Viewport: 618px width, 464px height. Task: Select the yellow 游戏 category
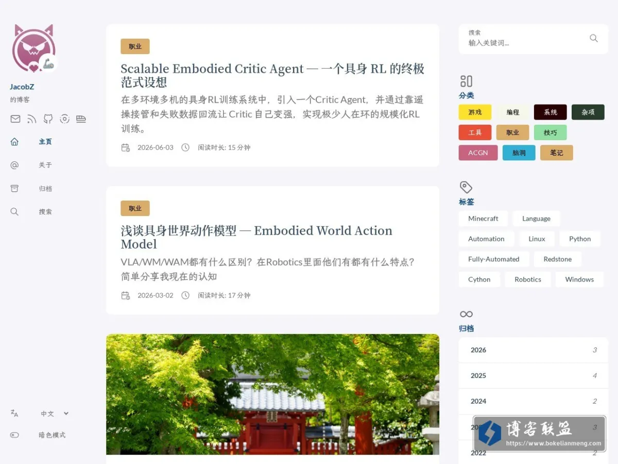tap(475, 112)
